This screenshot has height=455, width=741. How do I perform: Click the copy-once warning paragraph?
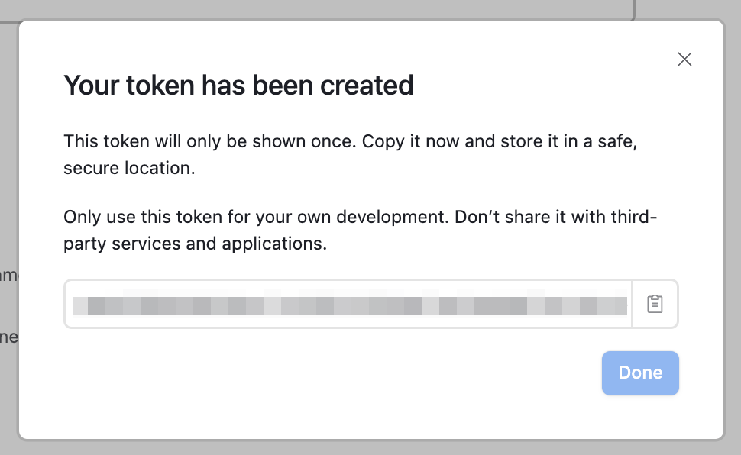(350, 154)
